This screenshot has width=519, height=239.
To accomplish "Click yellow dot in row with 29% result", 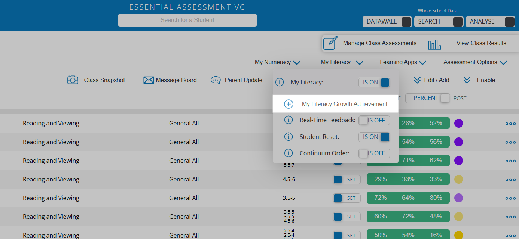I will point(459,179).
